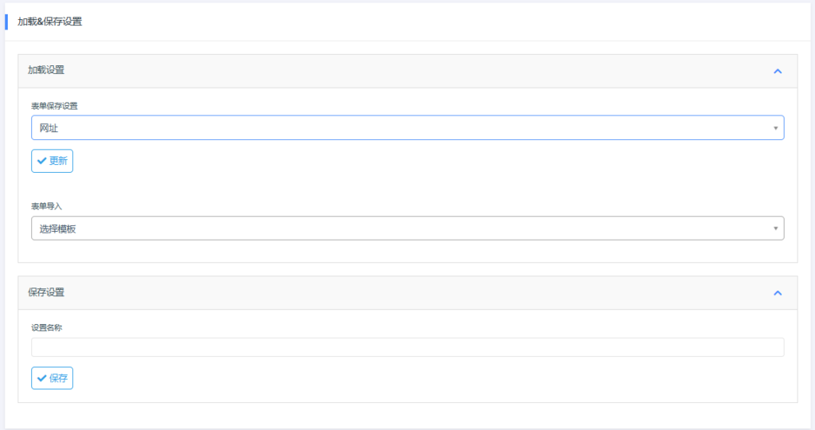This screenshot has width=815, height=430.
Task: Click the 表单导入 label
Action: pos(47,206)
